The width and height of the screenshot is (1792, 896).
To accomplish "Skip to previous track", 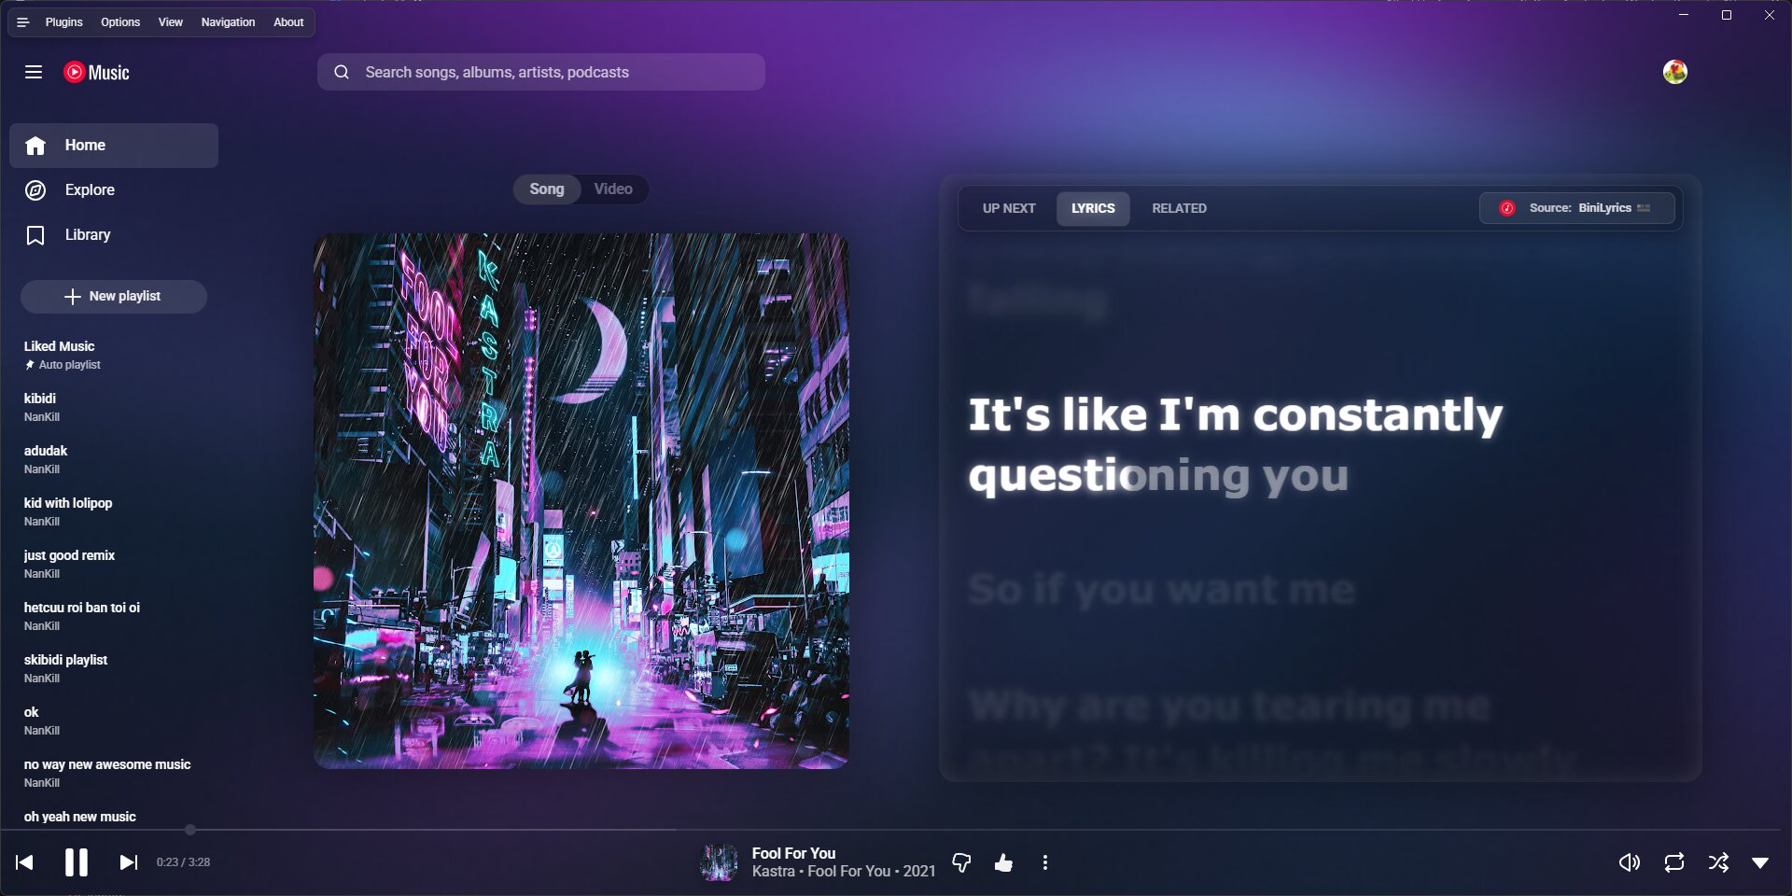I will pos(25,862).
